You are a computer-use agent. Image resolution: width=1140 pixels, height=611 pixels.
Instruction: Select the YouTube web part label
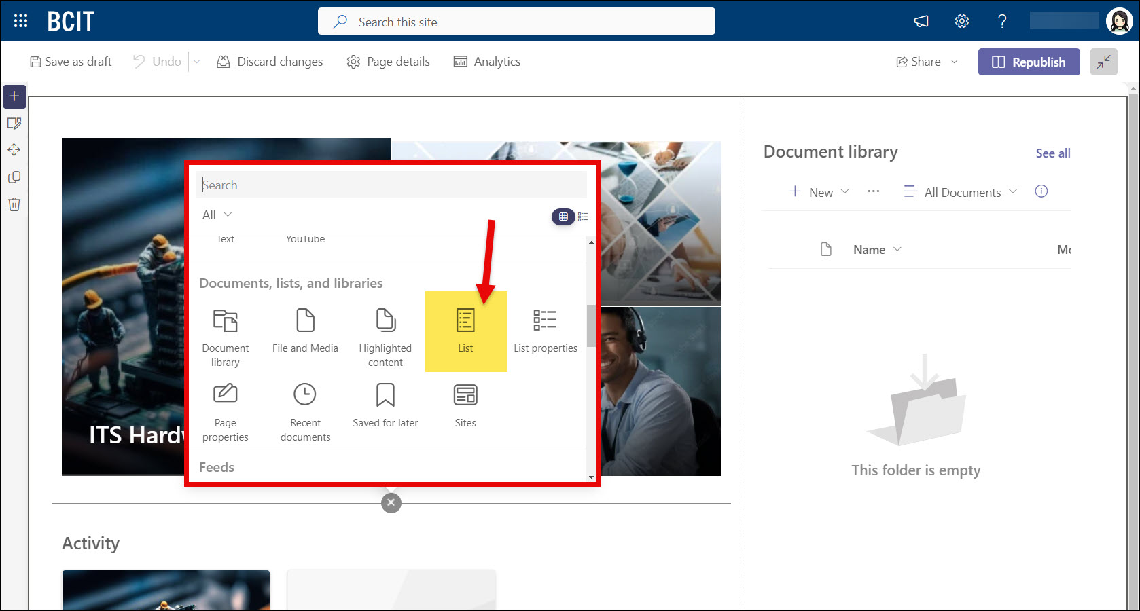(x=305, y=239)
